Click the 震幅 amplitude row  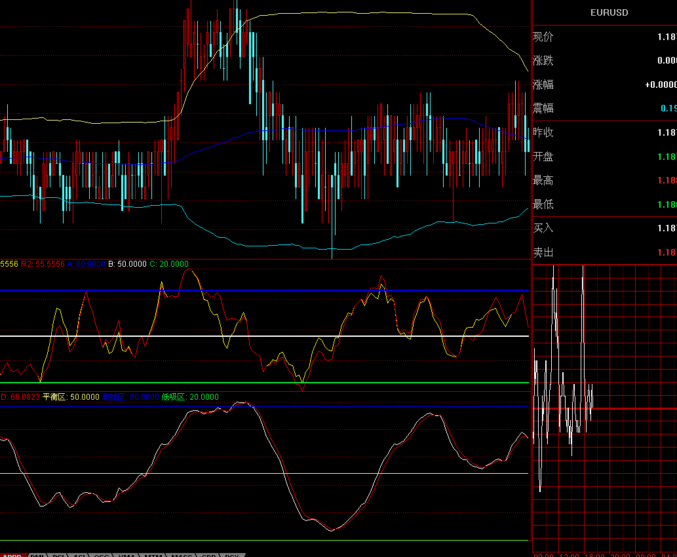603,109
